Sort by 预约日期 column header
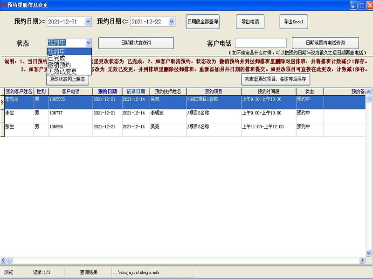This screenshot has height=279, width=373. pos(107,92)
